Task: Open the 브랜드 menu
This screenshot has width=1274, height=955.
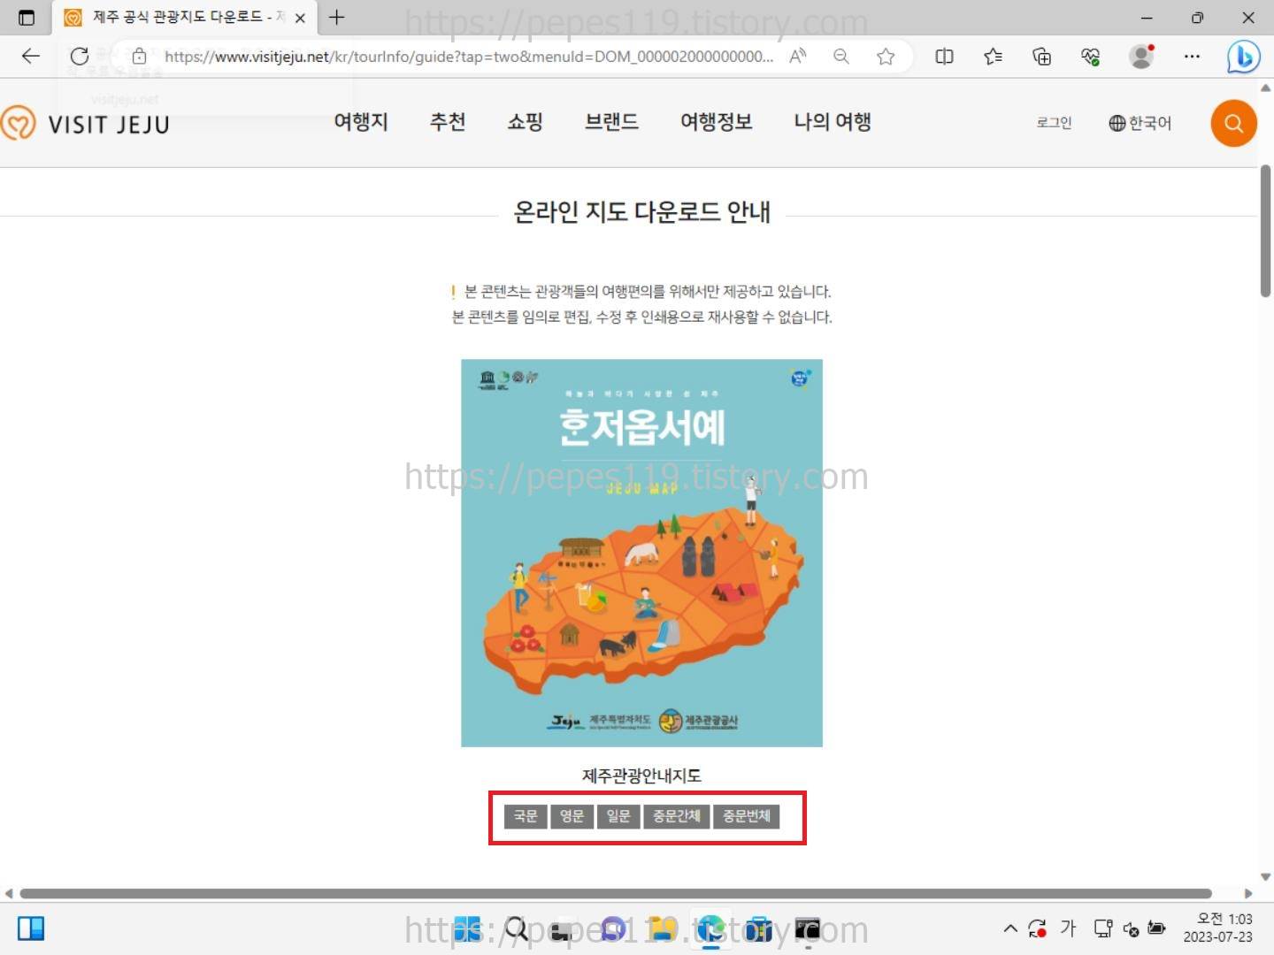Action: coord(611,122)
